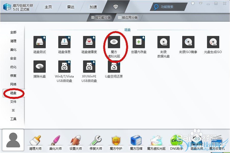Launch the 创建内存盘 RAM disk tool

[139, 42]
